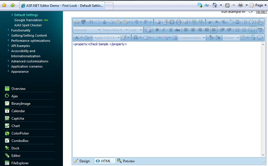Screen dimensions: 268x166
Task: Toggle Bold formatting
Action: pos(157,30)
